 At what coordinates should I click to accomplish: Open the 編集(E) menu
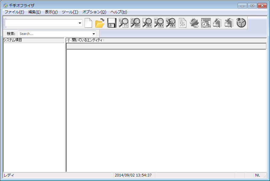tap(34, 12)
